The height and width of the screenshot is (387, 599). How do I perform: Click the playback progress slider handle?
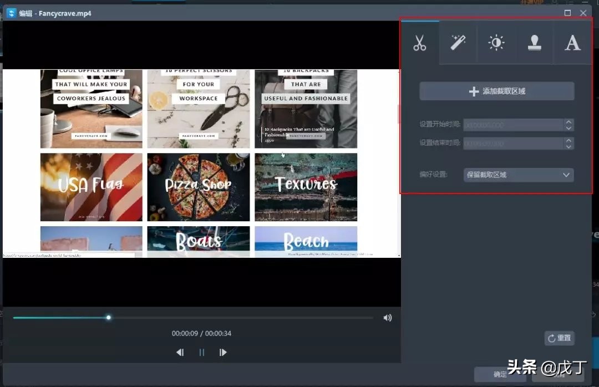pos(109,318)
